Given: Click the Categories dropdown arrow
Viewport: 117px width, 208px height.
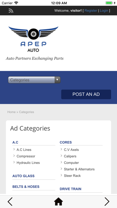Looking at the screenshot, I should click(57, 80).
